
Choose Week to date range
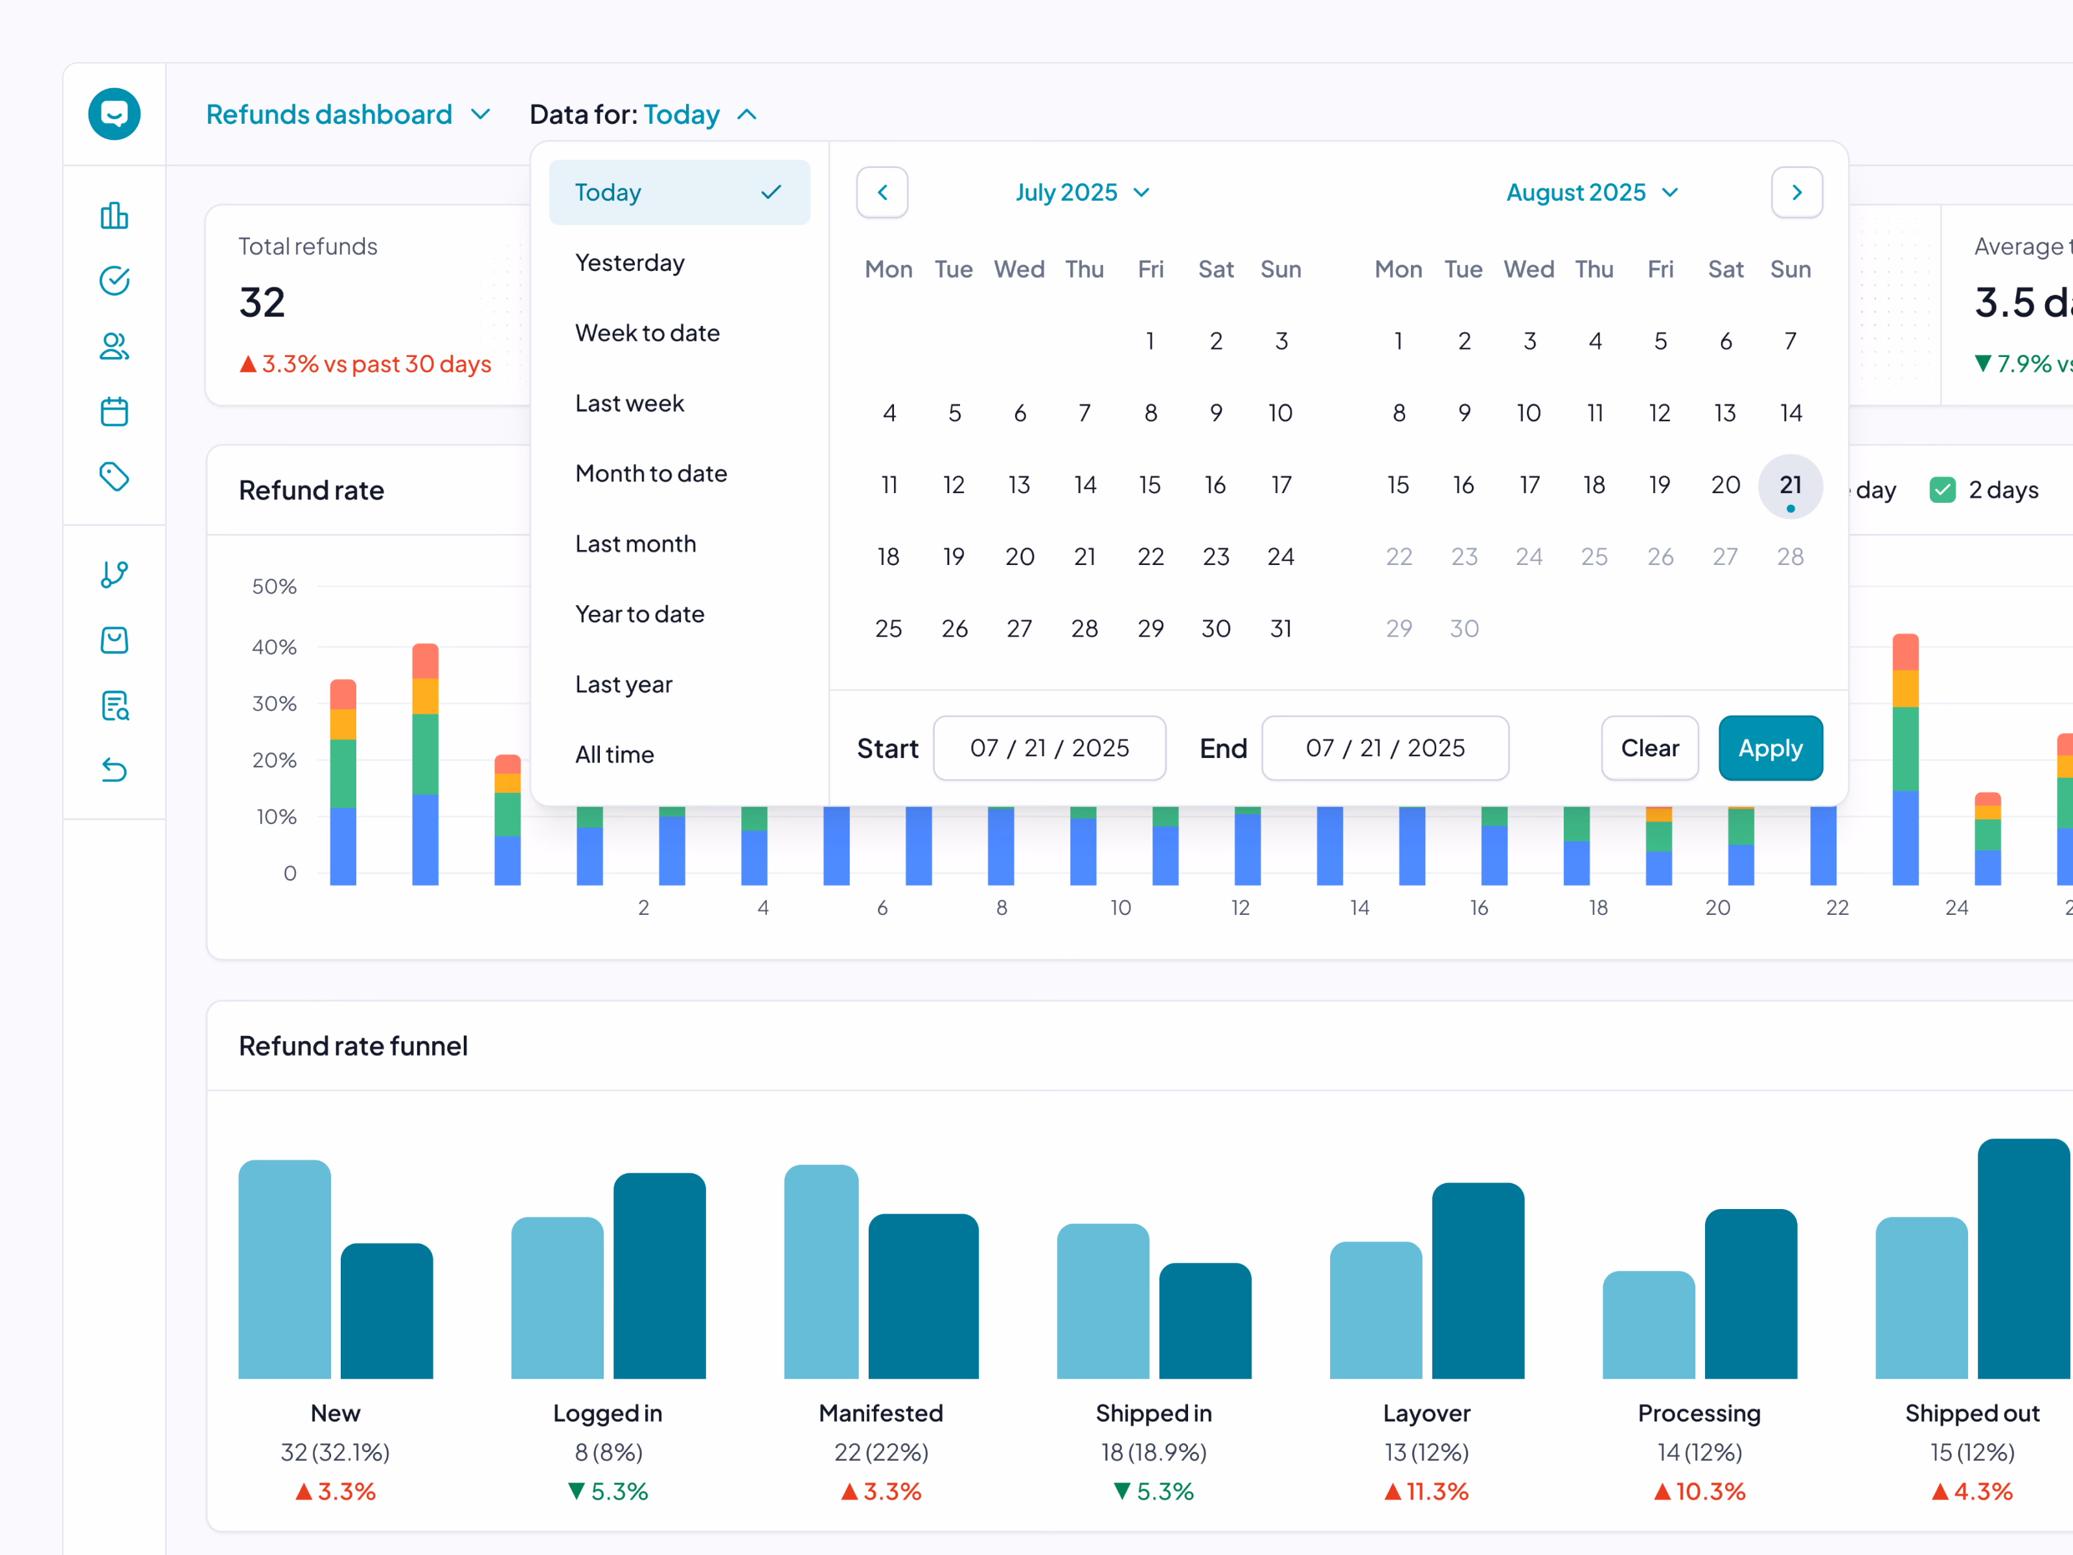coord(680,333)
